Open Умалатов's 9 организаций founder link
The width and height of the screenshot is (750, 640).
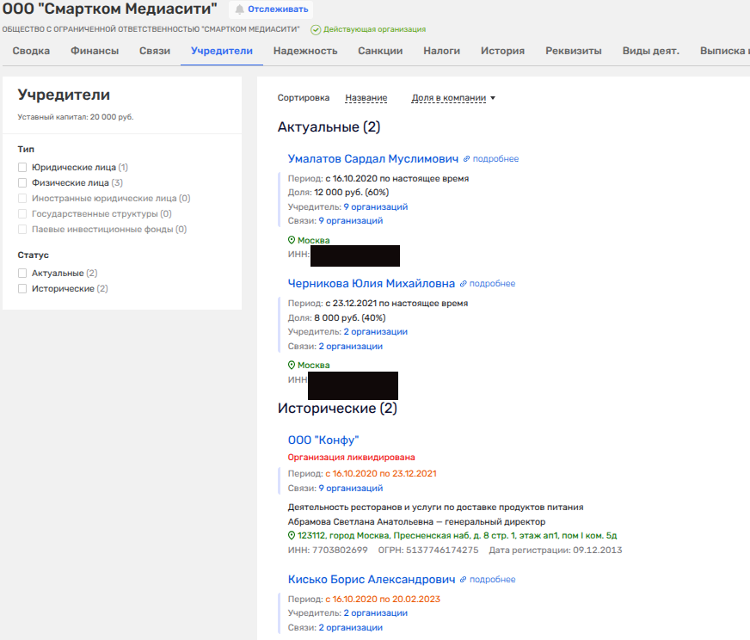pos(376,207)
